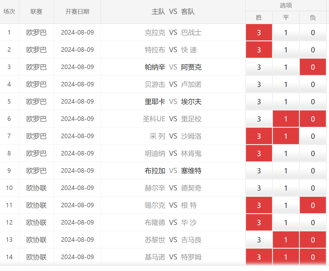Click match 克拉克 VS 巴战士

point(173,33)
